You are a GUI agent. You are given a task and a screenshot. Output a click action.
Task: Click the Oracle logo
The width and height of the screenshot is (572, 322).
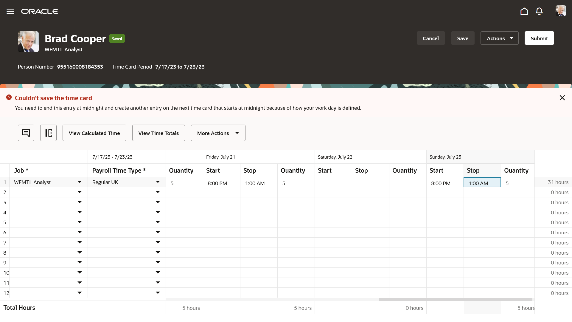tap(39, 11)
